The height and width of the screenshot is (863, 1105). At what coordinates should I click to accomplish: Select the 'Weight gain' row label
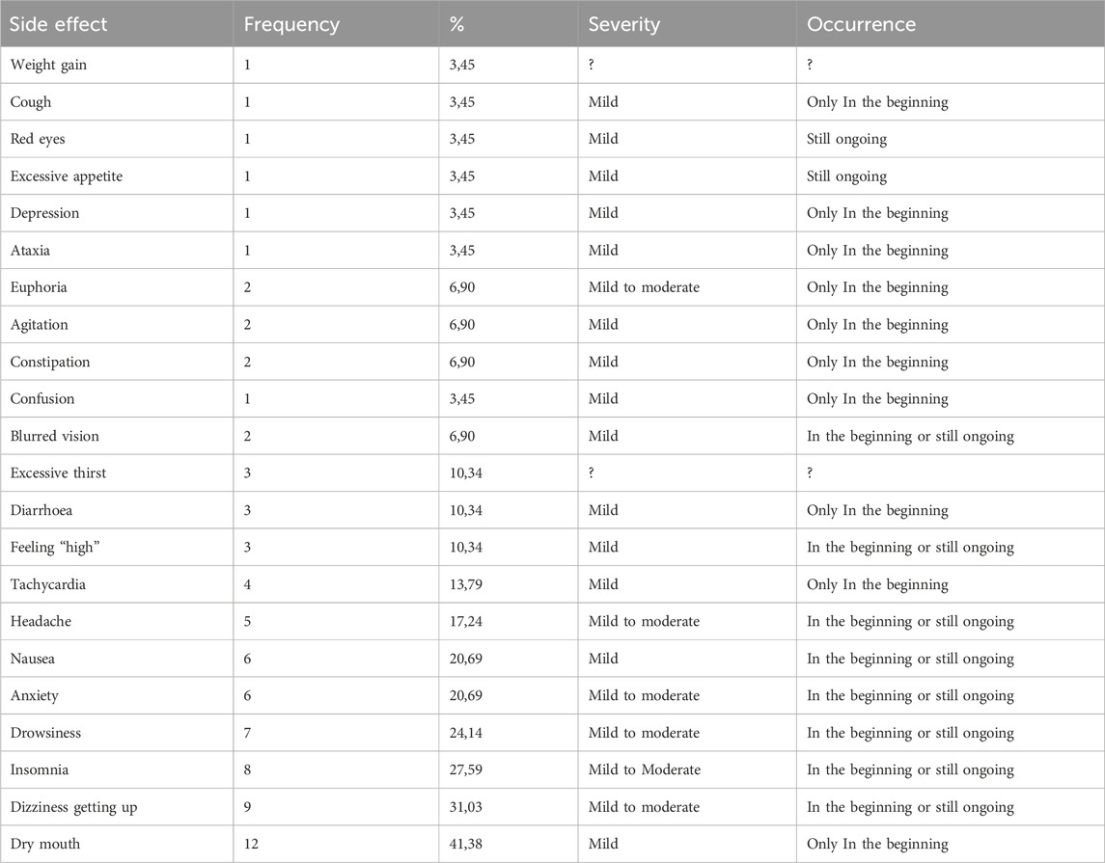[48, 65]
